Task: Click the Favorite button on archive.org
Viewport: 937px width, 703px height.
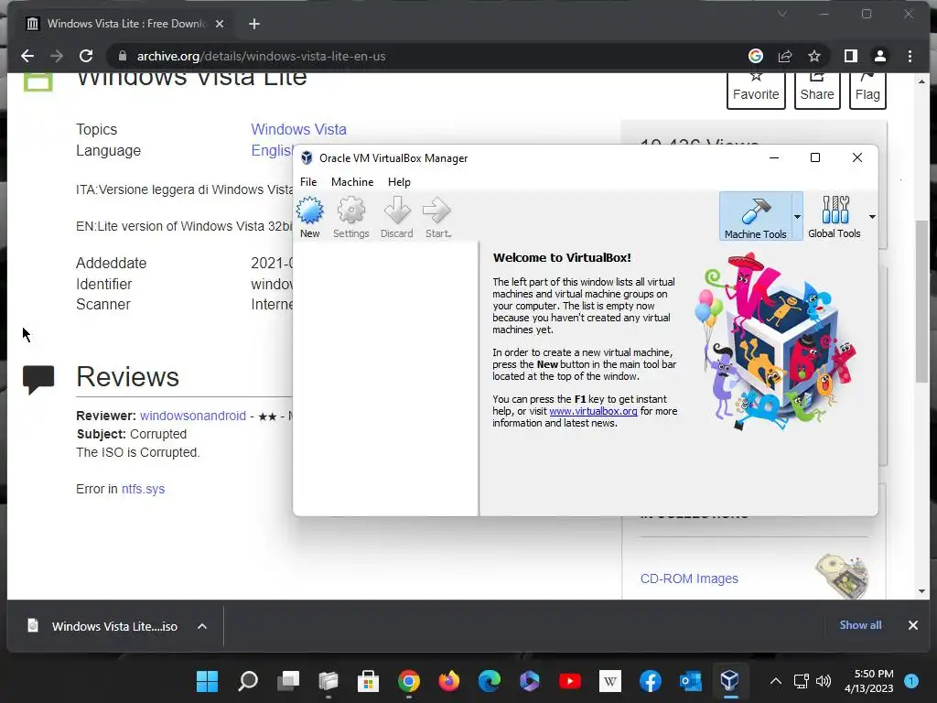Action: point(755,90)
